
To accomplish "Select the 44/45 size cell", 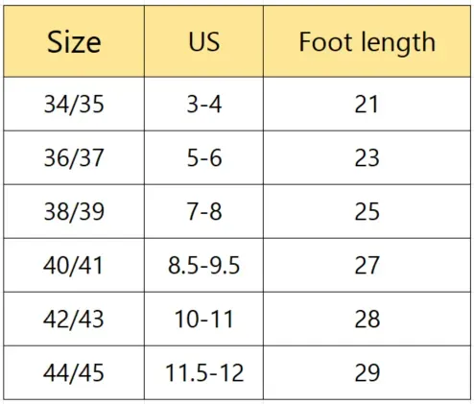I will pos(74,372).
